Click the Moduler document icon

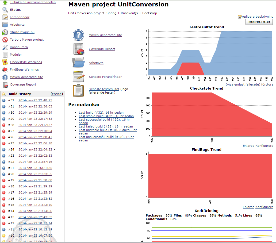pos(5,55)
